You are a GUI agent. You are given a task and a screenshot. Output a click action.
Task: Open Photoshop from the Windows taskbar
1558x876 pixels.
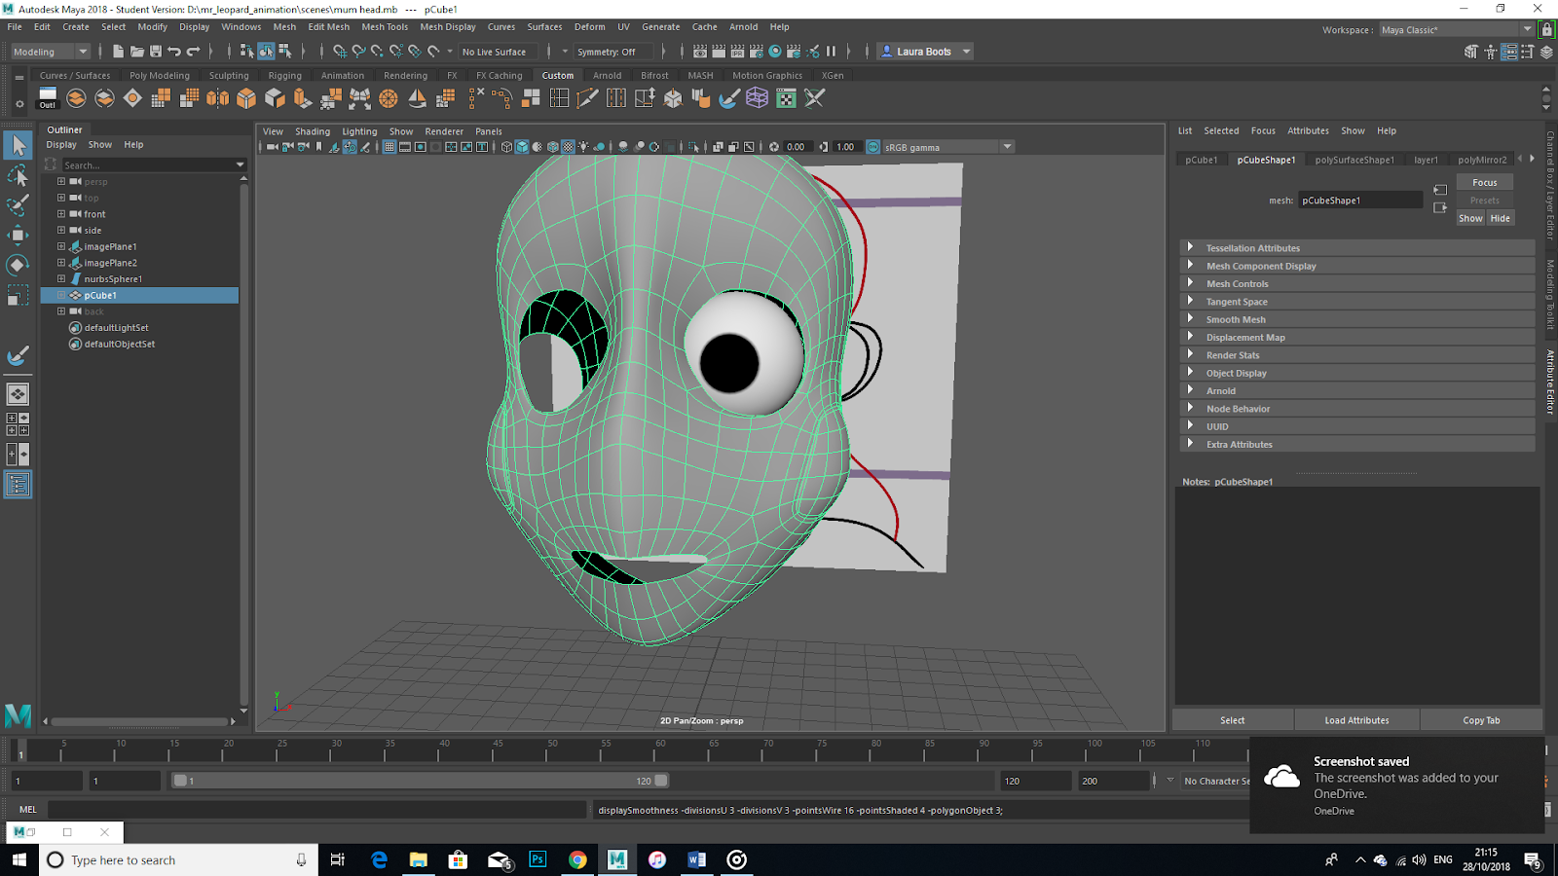(x=538, y=859)
